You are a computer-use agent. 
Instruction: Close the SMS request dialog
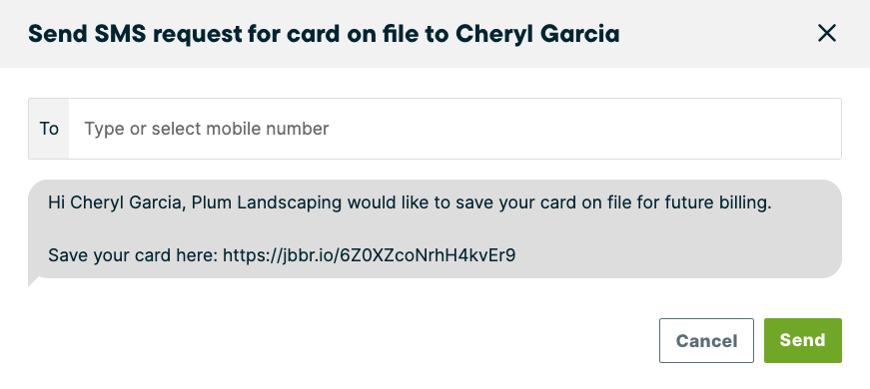pos(827,33)
